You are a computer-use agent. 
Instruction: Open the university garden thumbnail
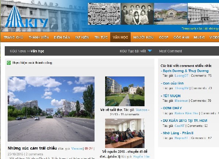pyautogui.click(x=125, y=91)
